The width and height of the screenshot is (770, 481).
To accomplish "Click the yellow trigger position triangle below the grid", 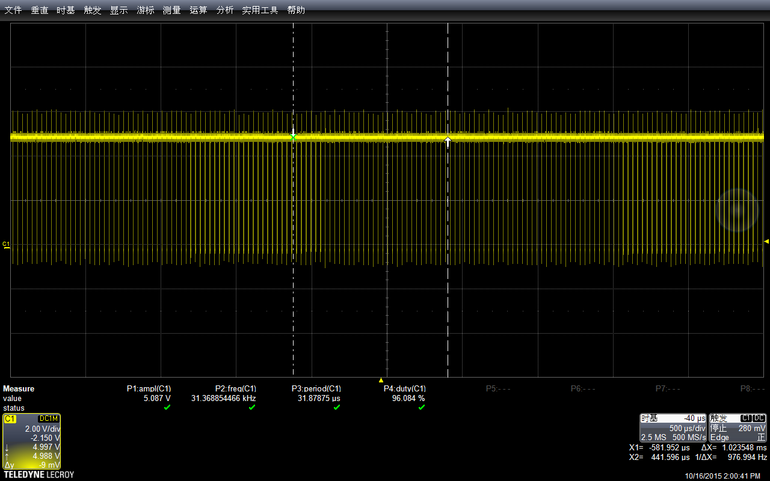I will tap(381, 380).
